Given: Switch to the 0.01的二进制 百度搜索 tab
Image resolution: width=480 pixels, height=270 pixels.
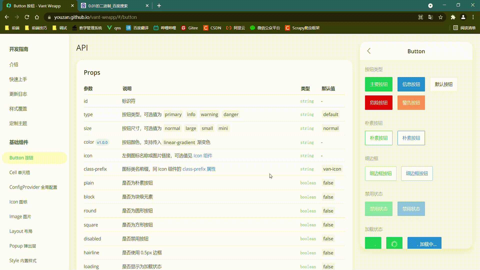Looking at the screenshot, I should pyautogui.click(x=114, y=5).
